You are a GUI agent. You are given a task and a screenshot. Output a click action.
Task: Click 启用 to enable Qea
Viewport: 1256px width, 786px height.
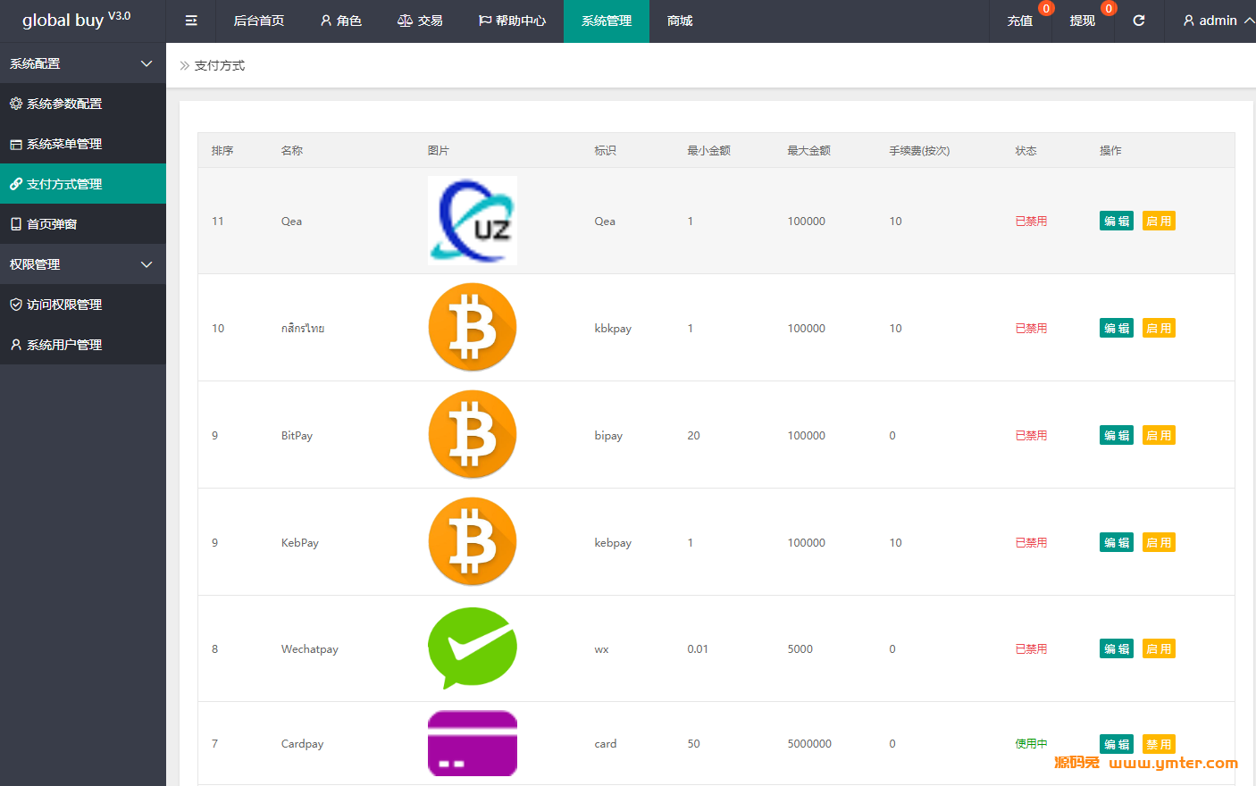coord(1159,221)
